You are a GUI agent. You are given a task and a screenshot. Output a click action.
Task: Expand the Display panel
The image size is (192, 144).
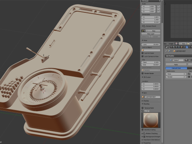[142, 101]
